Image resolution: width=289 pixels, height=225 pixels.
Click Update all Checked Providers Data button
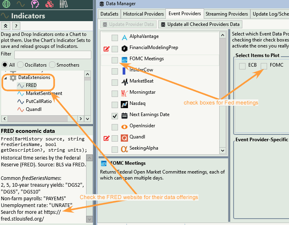pyautogui.click(x=200, y=24)
